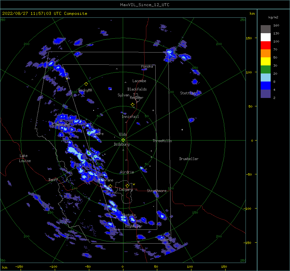Select the light blue 8-20 legend swatch
The width and height of the screenshot is (290, 271).
(266, 78)
